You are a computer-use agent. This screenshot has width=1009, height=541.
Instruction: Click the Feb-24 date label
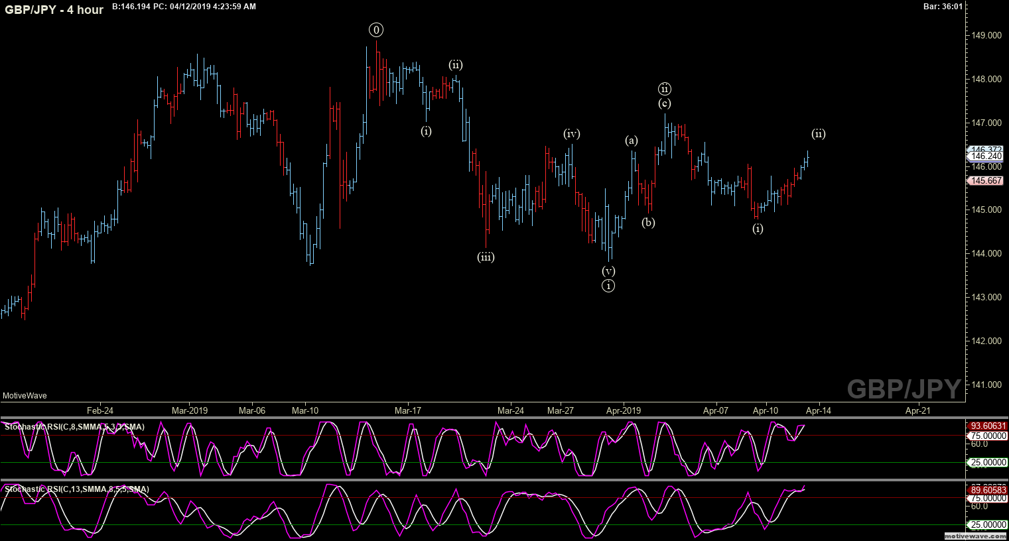pyautogui.click(x=100, y=410)
